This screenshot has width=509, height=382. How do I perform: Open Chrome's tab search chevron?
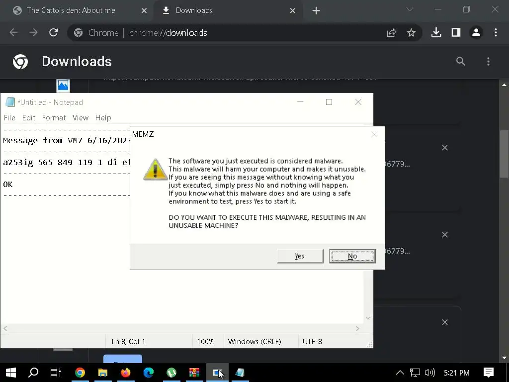[x=410, y=9]
